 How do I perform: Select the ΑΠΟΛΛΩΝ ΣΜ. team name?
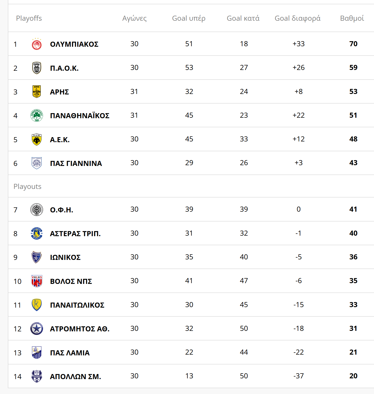(x=75, y=377)
